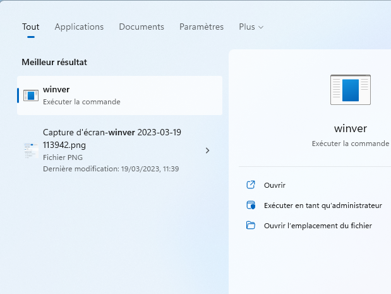Click Fichier PNG file type label

(63, 157)
